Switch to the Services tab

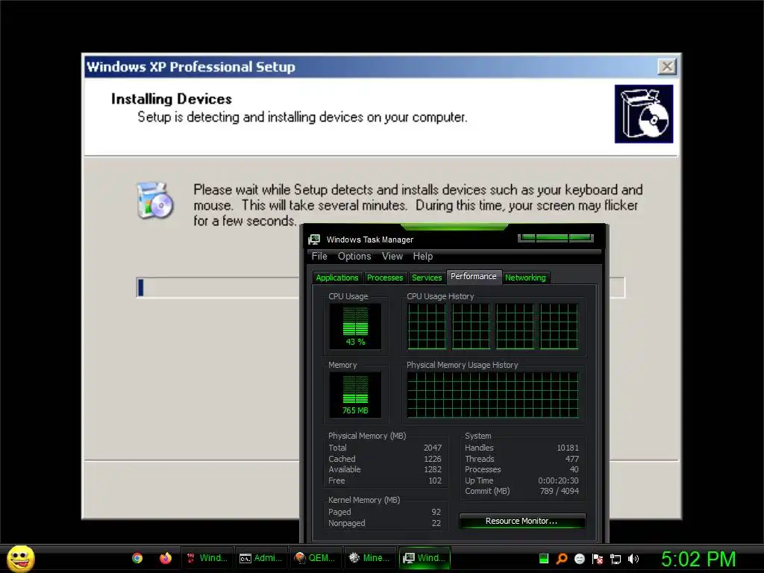pyautogui.click(x=427, y=278)
